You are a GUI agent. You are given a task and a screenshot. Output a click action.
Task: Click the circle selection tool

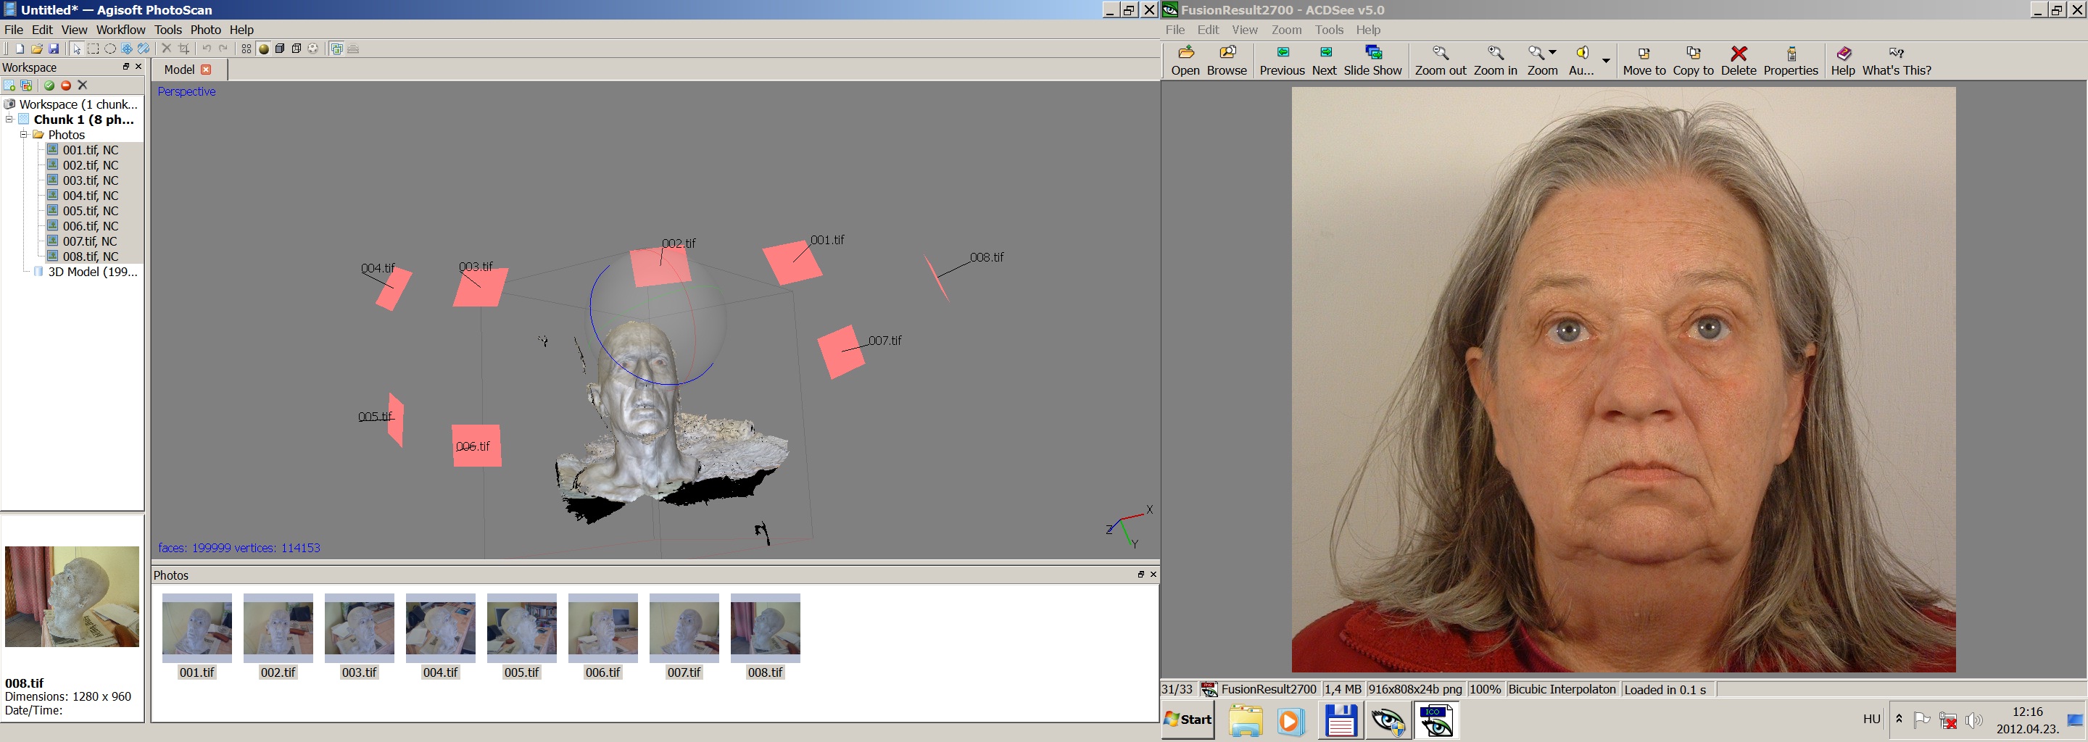point(110,49)
